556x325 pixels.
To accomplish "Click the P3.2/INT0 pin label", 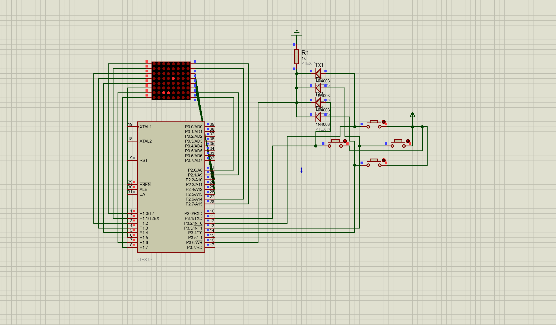I will pos(193,223).
